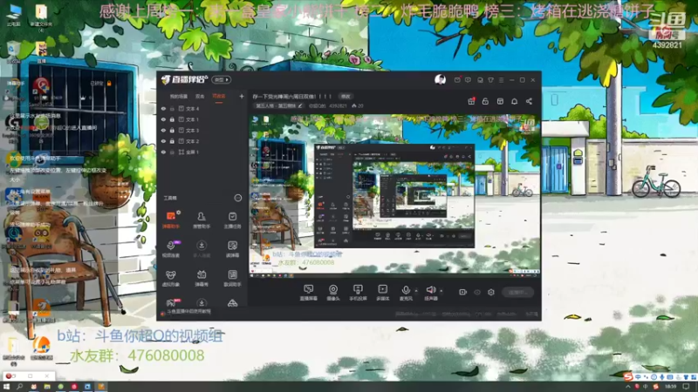Click the stream preview canvas

coord(394,196)
